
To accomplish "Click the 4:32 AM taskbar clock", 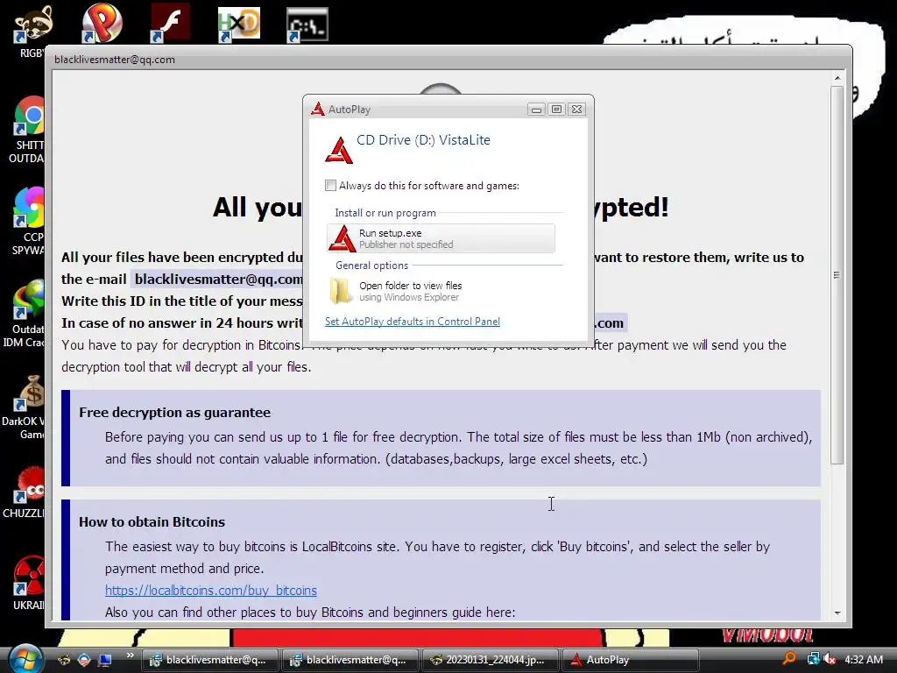I will [x=864, y=659].
